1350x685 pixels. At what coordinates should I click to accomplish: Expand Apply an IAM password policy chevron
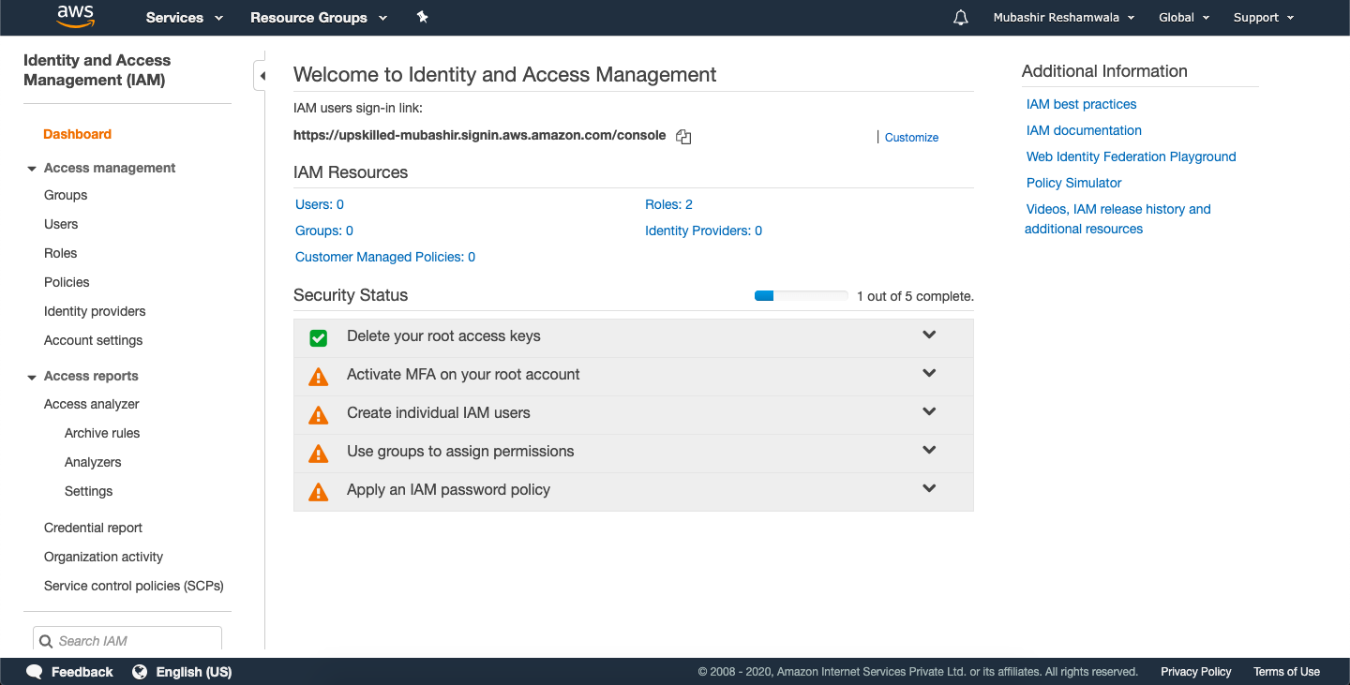[x=929, y=489]
